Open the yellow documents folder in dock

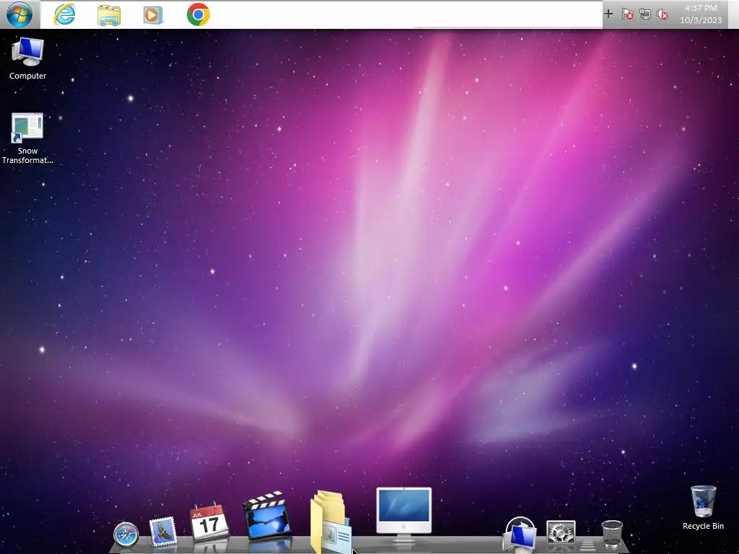click(331, 522)
